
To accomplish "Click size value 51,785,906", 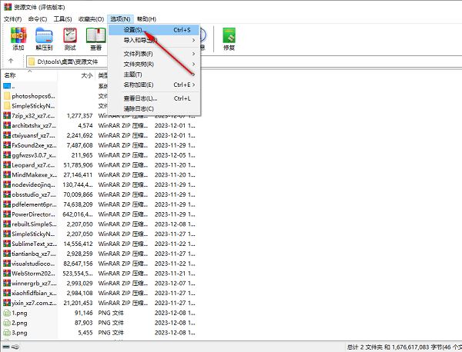I will coord(78,165).
